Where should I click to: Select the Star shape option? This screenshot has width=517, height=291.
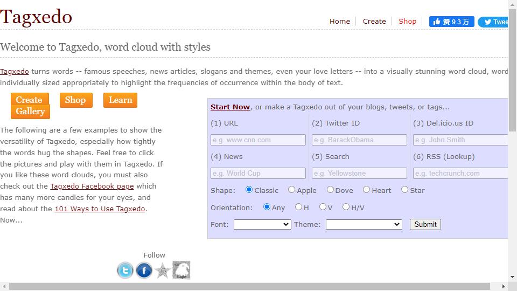[404, 190]
